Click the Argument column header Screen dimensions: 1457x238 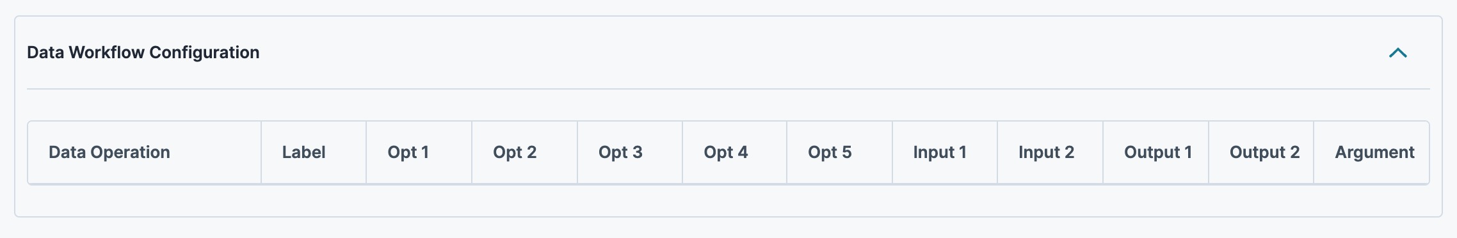tap(1371, 152)
